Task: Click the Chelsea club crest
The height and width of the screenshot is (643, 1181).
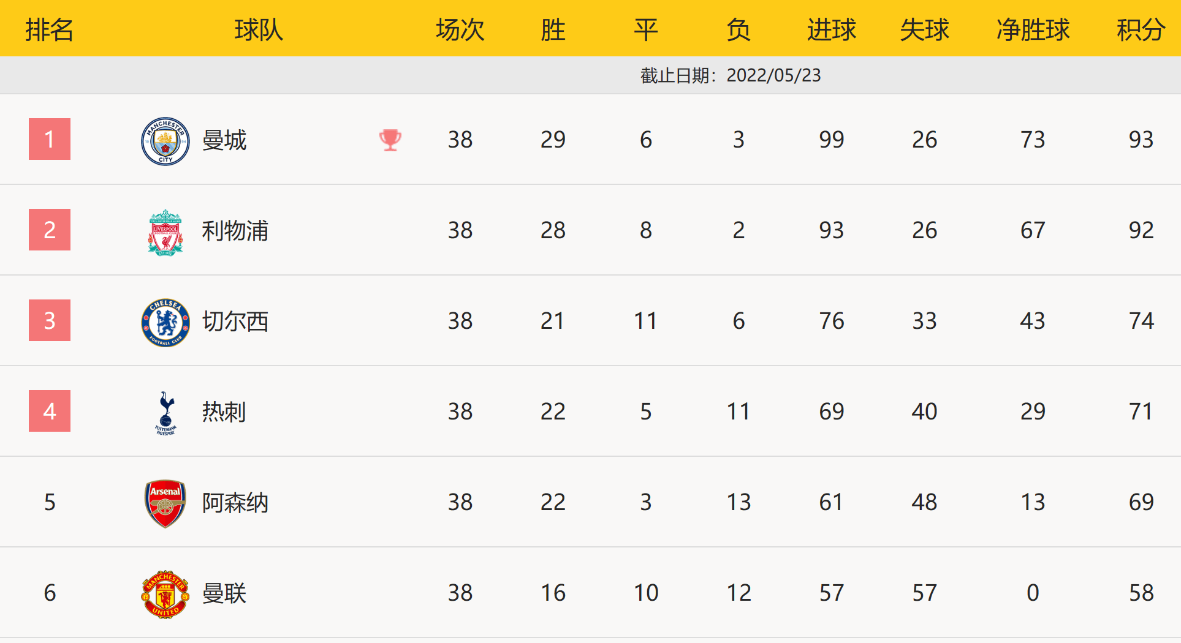Action: 165,322
